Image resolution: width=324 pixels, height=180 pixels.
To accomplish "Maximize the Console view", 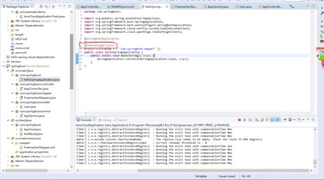I will [x=313, y=120].
